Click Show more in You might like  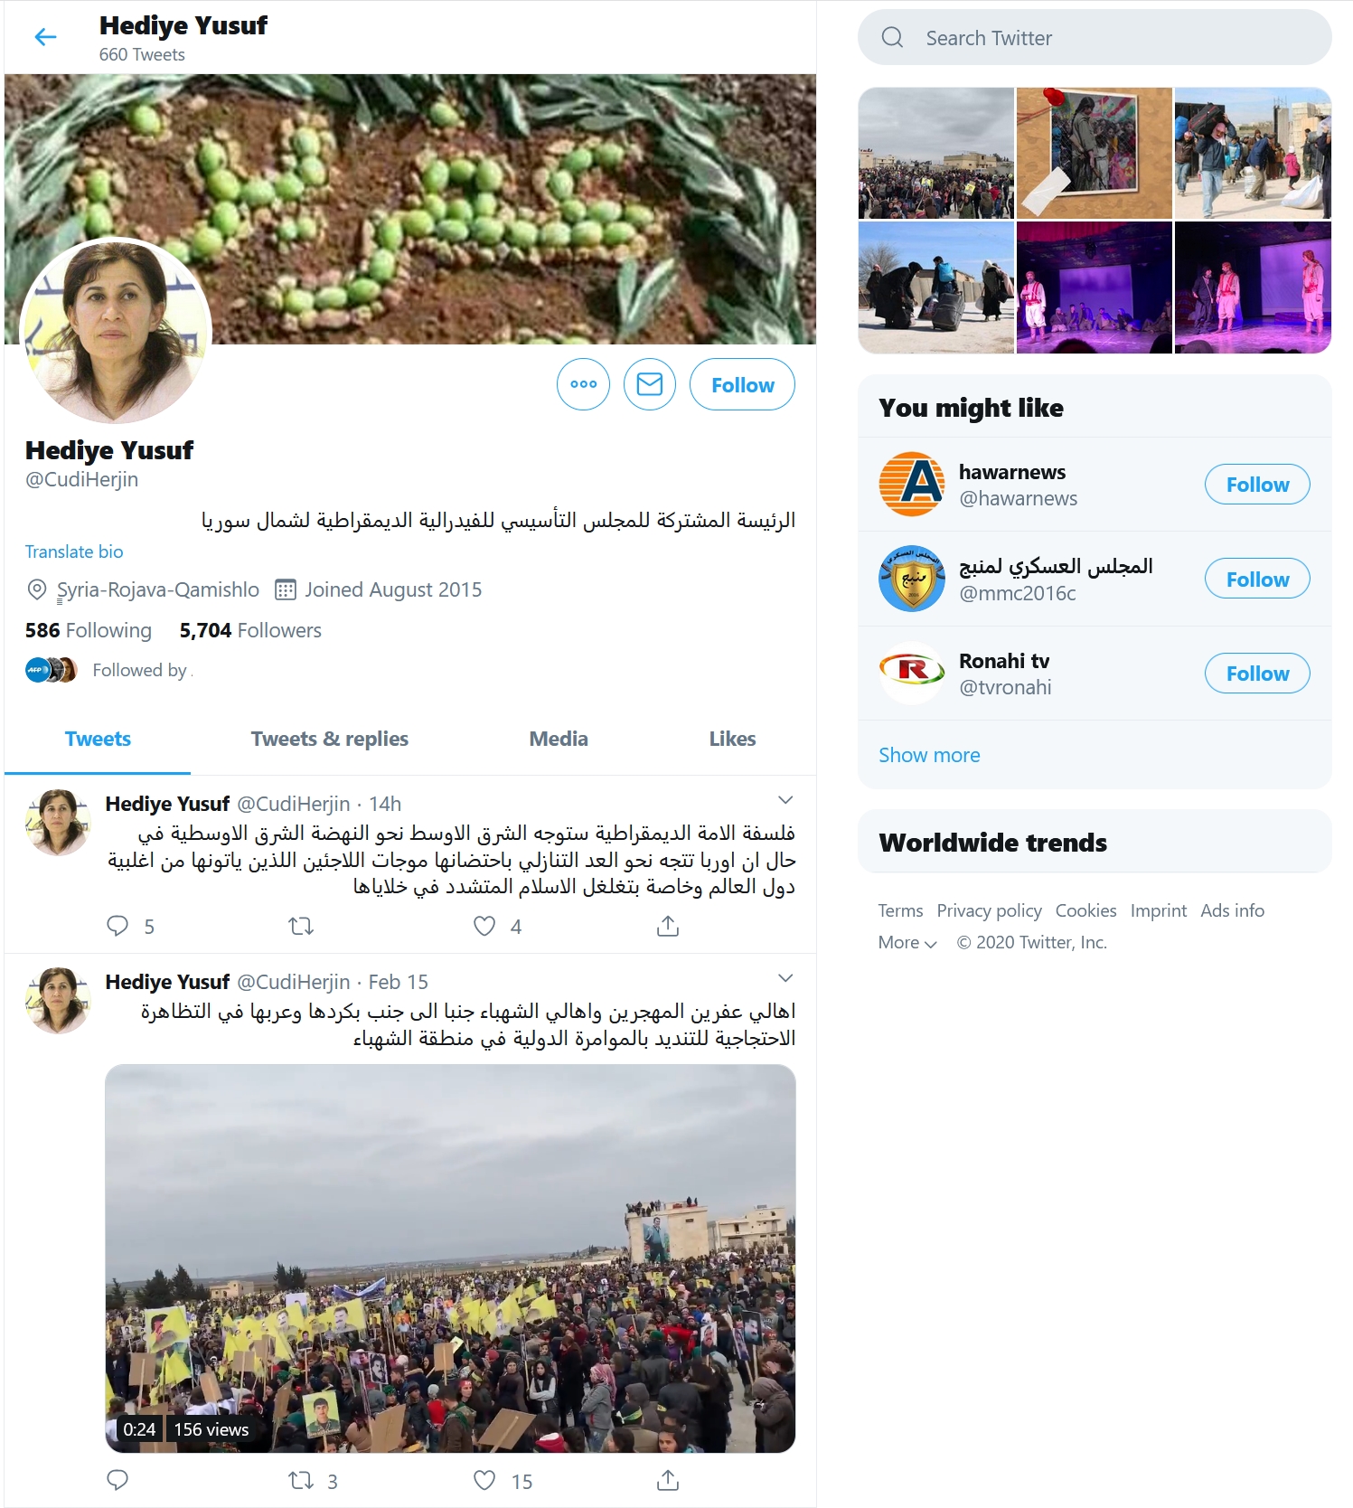coord(929,755)
